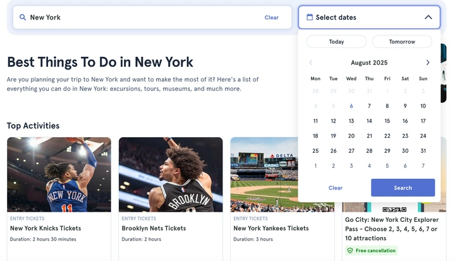Choose the Today quick date option
The image size is (455, 261).
pyautogui.click(x=336, y=42)
